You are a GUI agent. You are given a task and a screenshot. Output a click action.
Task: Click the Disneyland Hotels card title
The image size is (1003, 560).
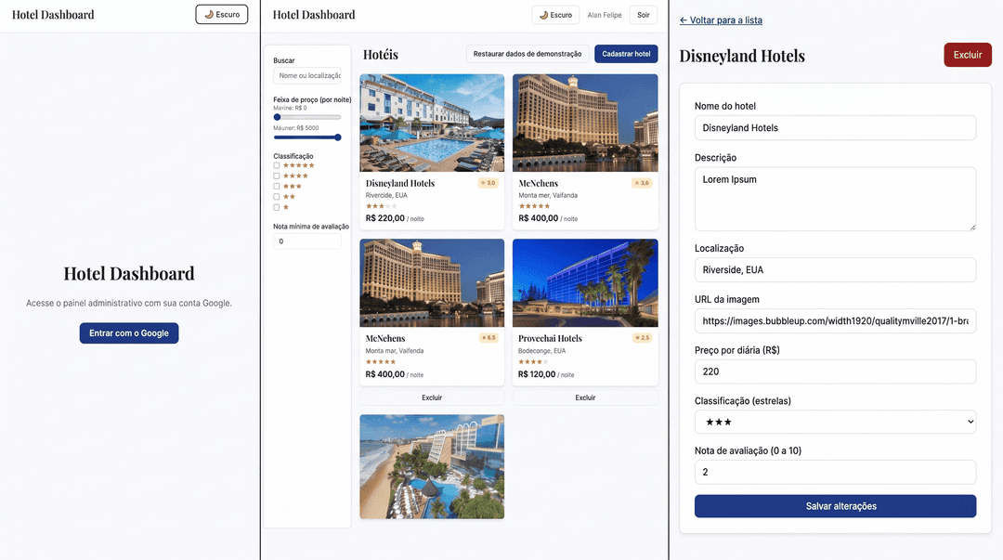[x=399, y=183]
